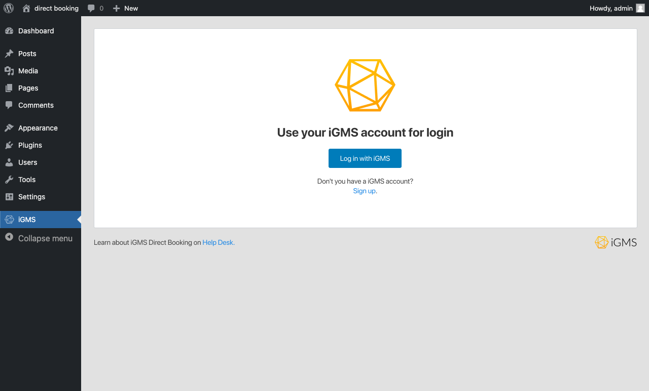Click the New content label in admin bar
This screenshot has width=649, height=391.
(131, 8)
